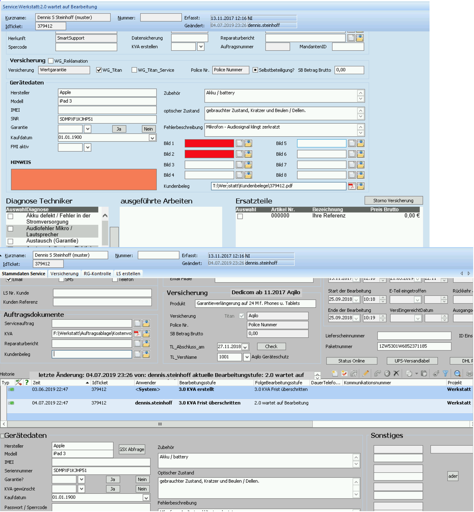Toggle the Selbstbeteiligung? checkbox
Image resolution: width=474 pixels, height=512 pixels.
pyautogui.click(x=255, y=70)
